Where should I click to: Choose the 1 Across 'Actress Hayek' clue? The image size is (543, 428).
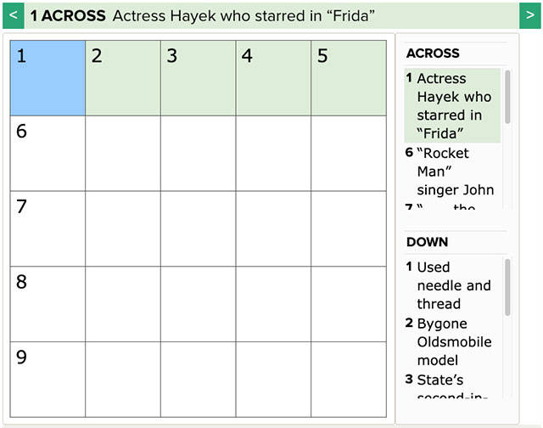coord(453,105)
